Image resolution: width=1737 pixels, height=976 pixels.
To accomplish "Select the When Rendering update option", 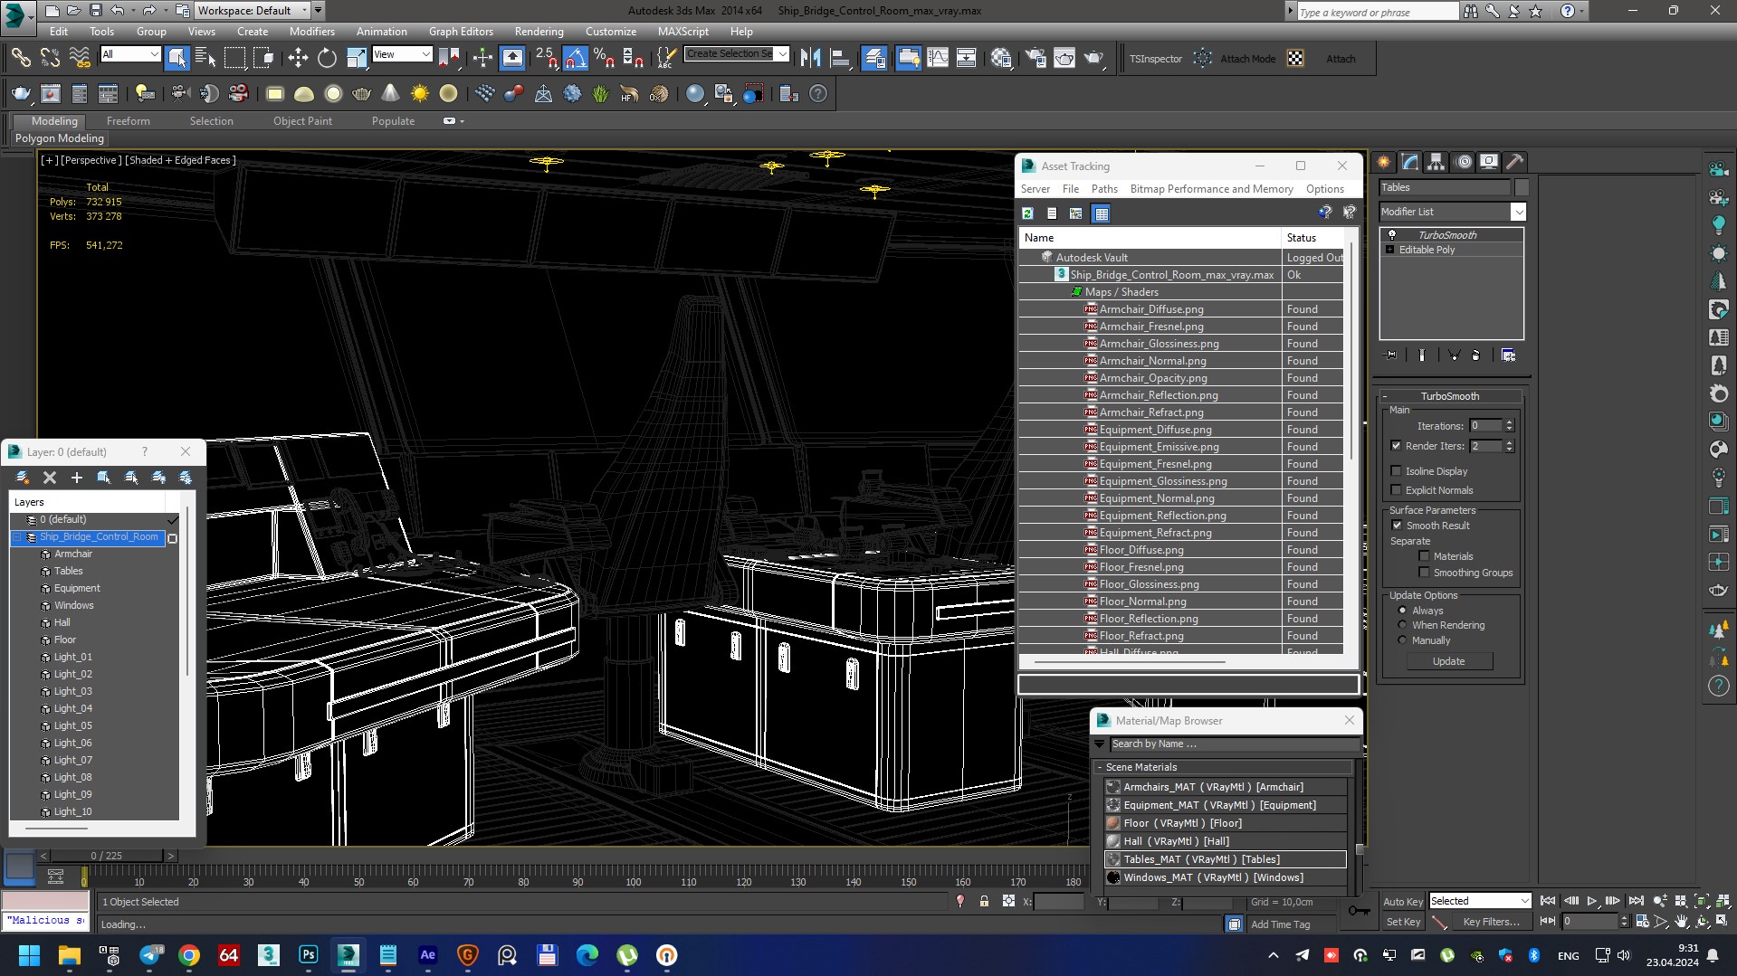I will pos(1403,624).
